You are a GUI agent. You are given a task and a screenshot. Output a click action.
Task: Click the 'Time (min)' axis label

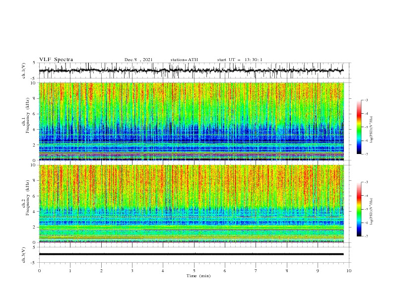(198, 276)
